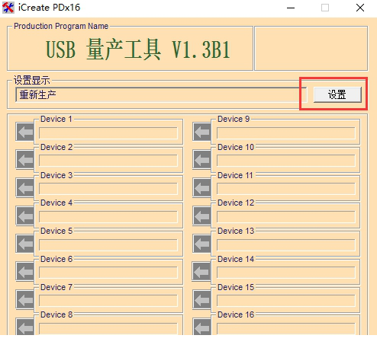Select the Device 12 status field

point(286,217)
